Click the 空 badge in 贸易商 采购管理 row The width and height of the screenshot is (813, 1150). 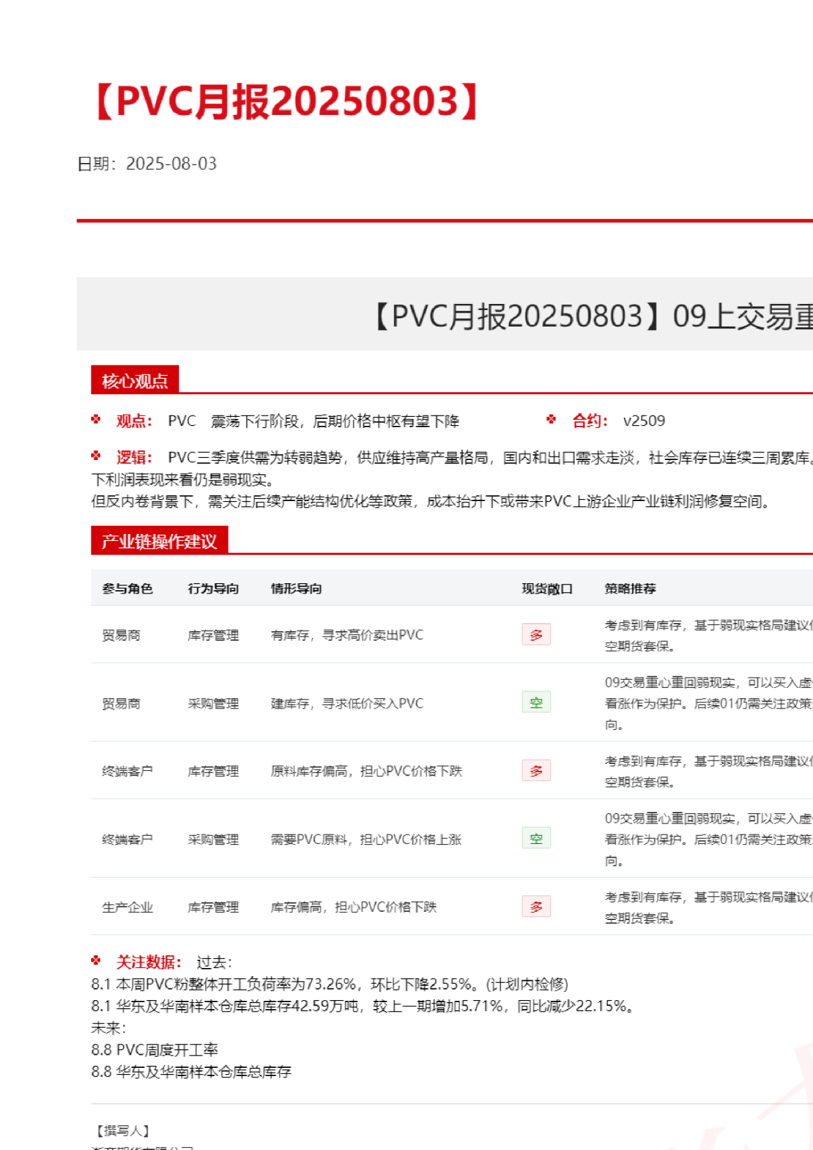(x=536, y=702)
